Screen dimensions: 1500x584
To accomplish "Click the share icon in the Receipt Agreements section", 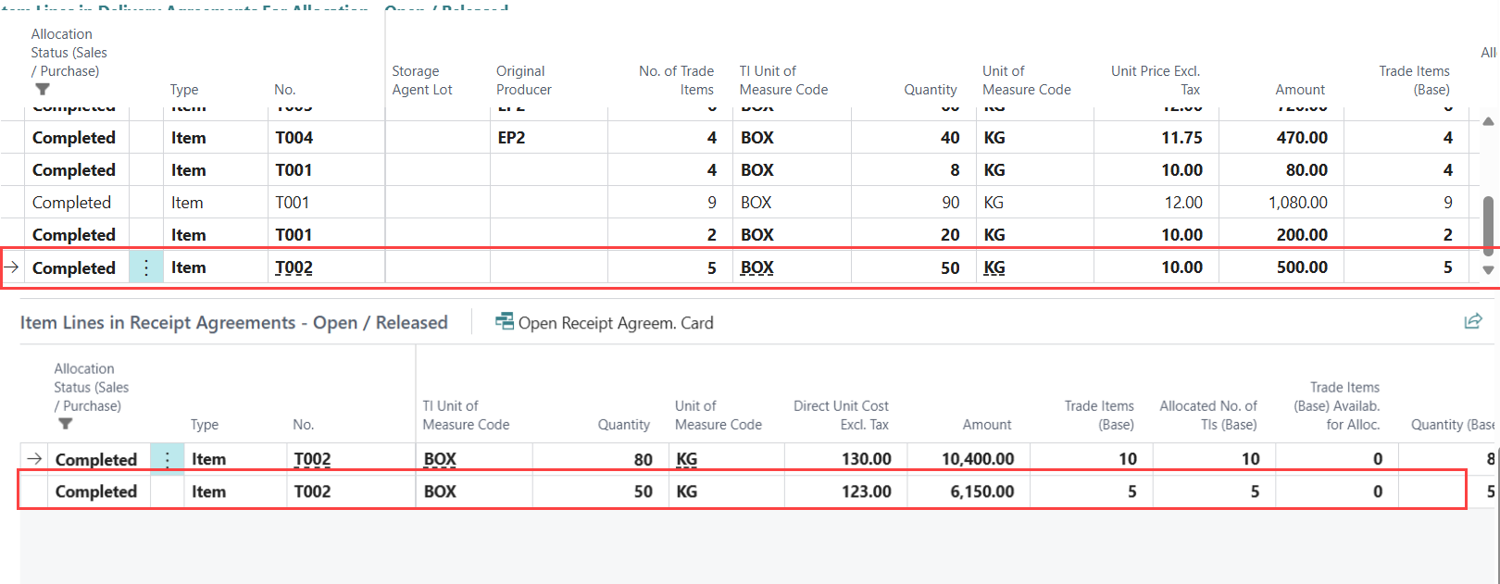I will coord(1472,321).
